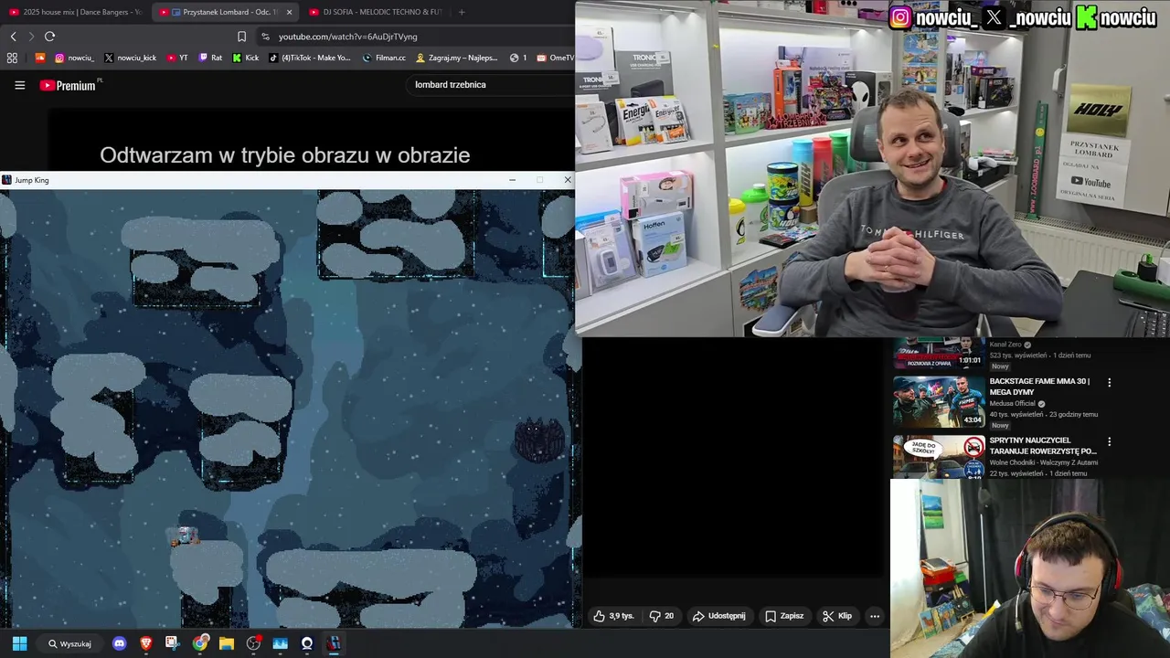Click the Zapisz save button
The height and width of the screenshot is (658, 1170).
(784, 616)
